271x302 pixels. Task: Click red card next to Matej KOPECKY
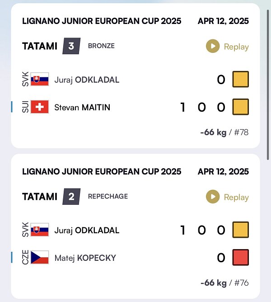(241, 258)
